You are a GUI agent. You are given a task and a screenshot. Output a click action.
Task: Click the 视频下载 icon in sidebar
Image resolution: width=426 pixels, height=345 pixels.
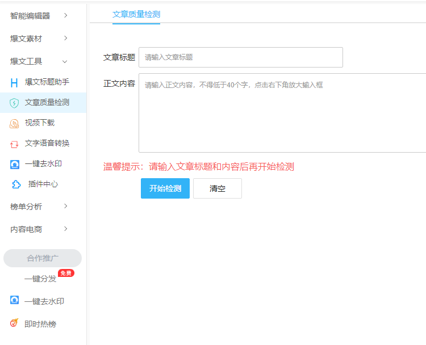coord(14,123)
